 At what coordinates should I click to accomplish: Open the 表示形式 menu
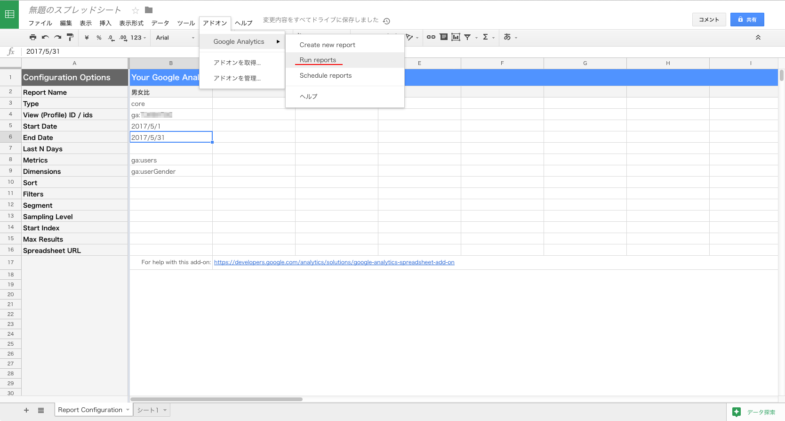point(131,23)
